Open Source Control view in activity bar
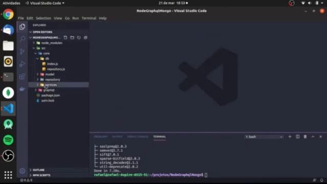This screenshot has width=327, height=184. (x=22, y=51)
